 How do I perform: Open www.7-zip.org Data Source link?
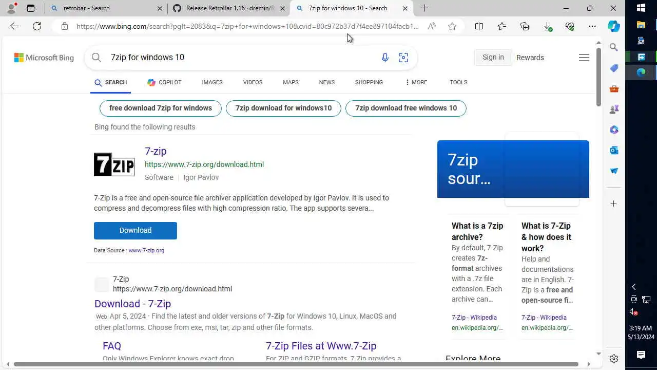tap(146, 250)
